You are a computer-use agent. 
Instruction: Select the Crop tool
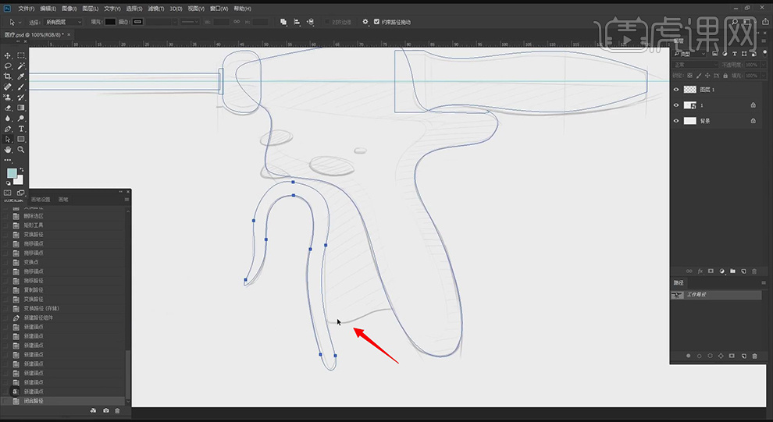click(8, 76)
